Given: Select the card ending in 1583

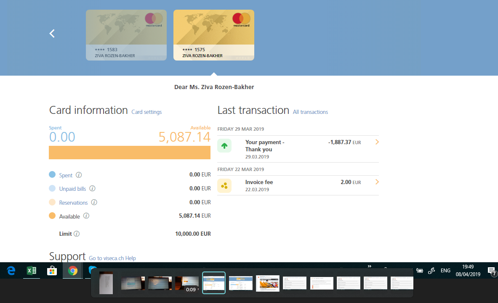Looking at the screenshot, I should coord(126,35).
